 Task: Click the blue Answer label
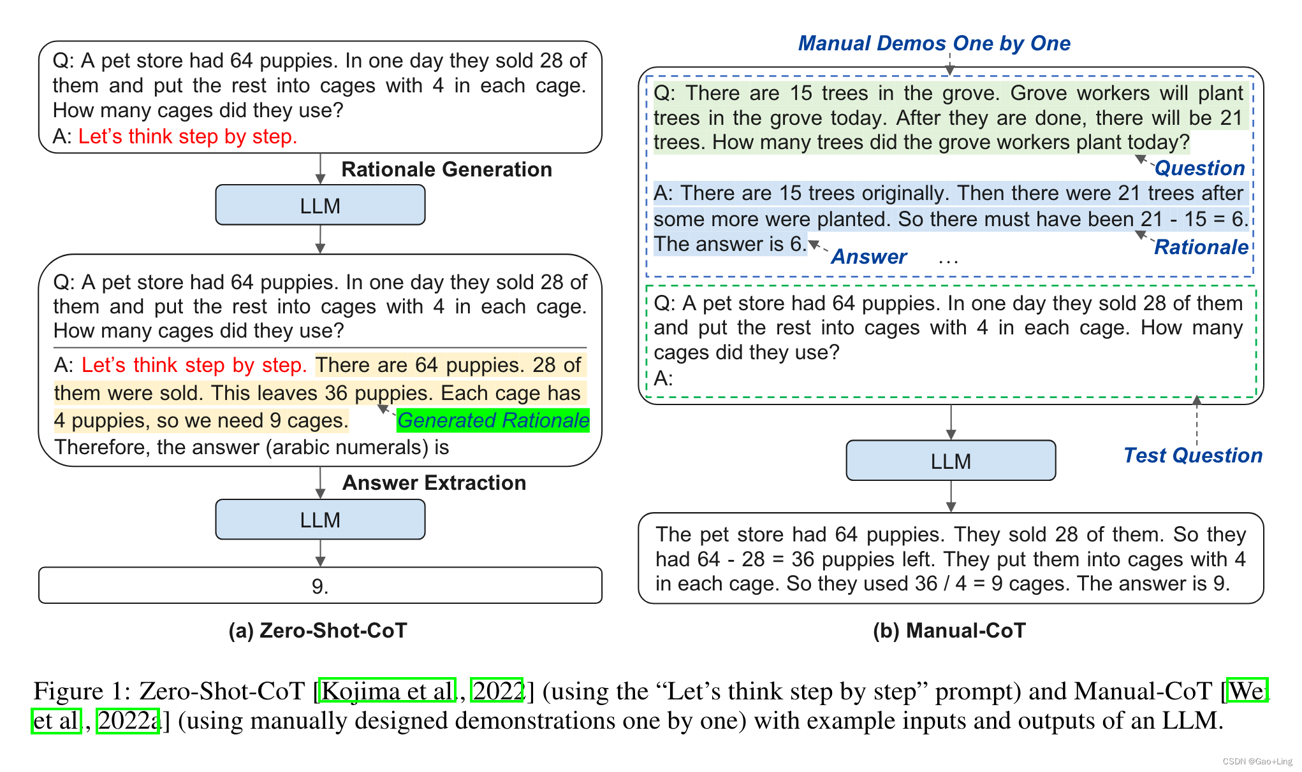[x=868, y=257]
